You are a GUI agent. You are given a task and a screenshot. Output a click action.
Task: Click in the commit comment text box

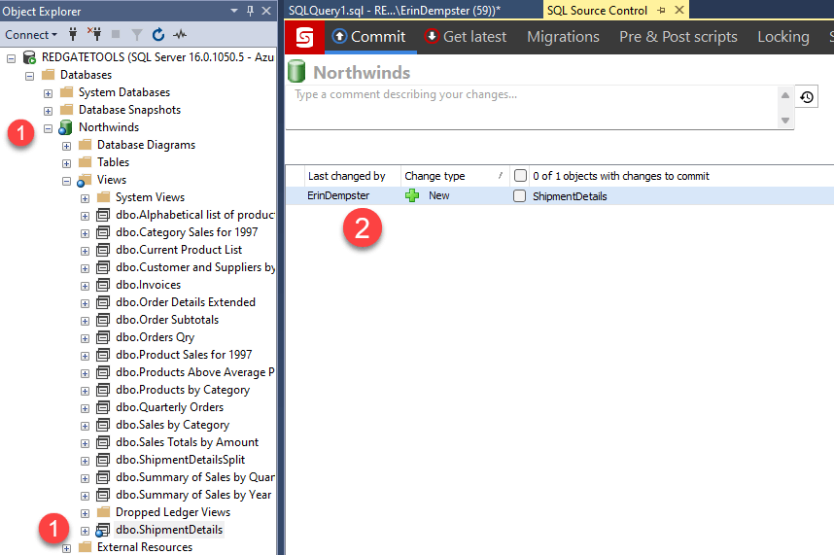pos(532,106)
